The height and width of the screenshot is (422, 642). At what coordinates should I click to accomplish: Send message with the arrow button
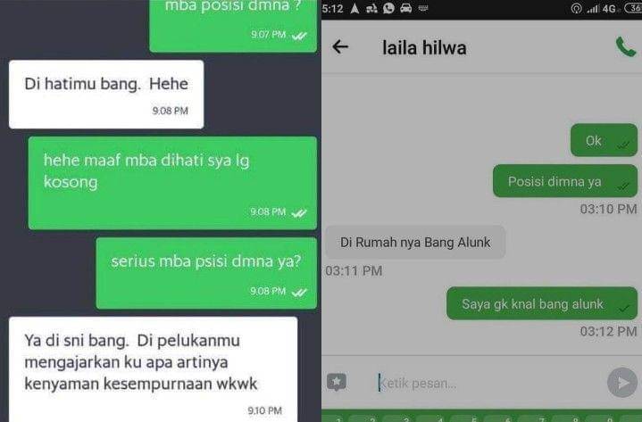point(622,383)
